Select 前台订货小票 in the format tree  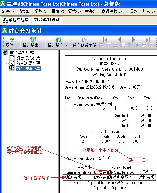pyautogui.click(x=28, y=58)
